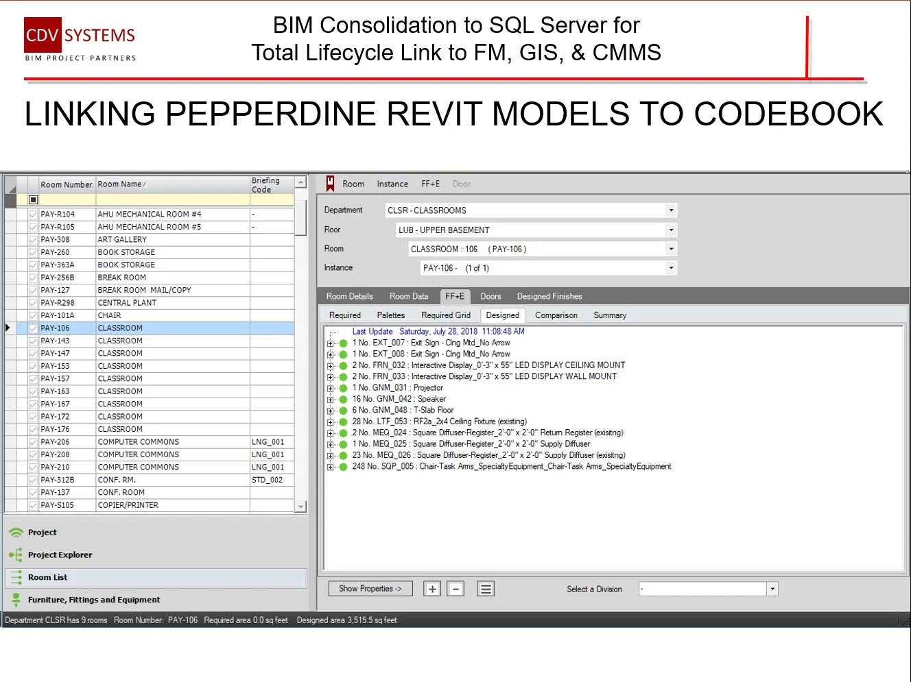Viewport: 911px width, 682px height.
Task: Open the Required sub-tab
Action: 345,315
